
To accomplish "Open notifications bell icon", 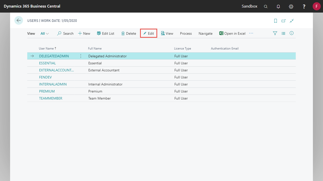I will pyautogui.click(x=278, y=7).
